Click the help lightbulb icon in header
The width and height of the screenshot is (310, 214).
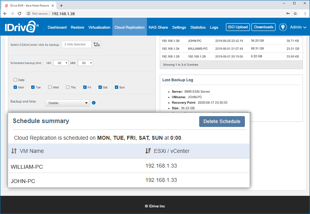(283, 27)
